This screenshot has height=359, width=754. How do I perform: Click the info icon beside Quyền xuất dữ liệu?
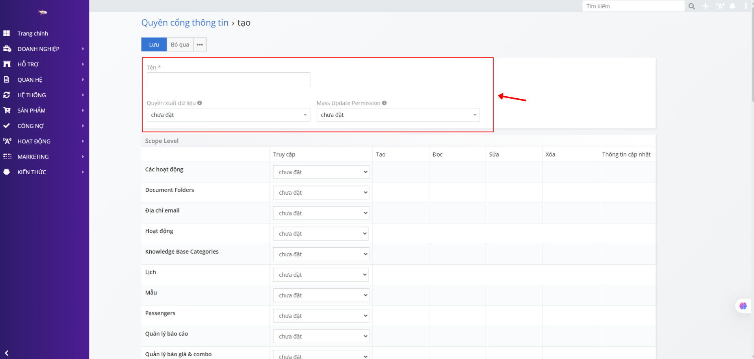[200, 103]
